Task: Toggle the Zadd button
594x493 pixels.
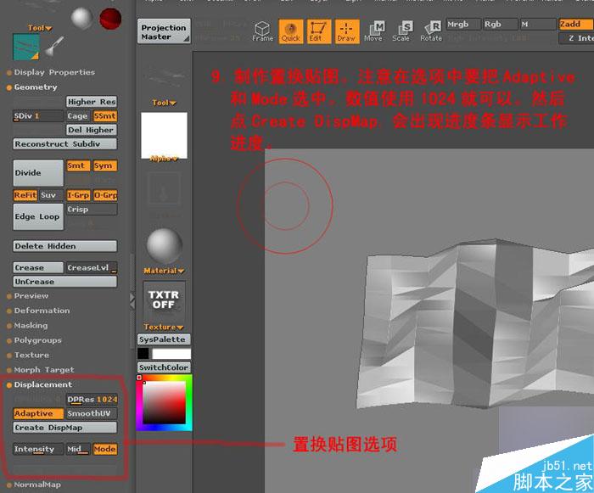Action: pos(576,25)
